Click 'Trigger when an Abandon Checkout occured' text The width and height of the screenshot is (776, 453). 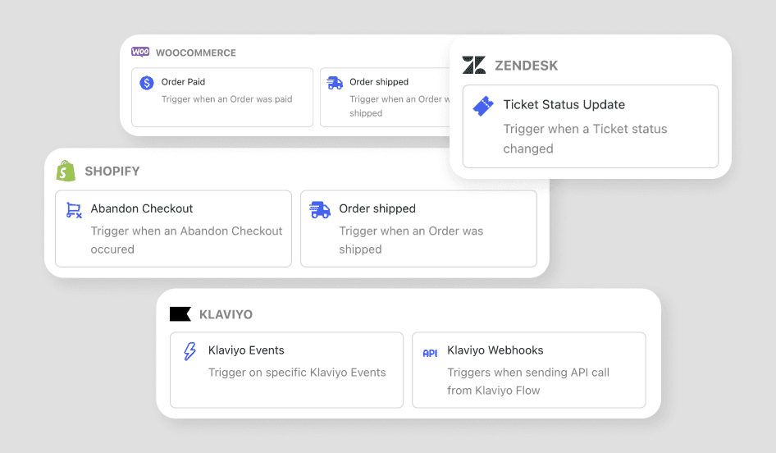pos(186,240)
